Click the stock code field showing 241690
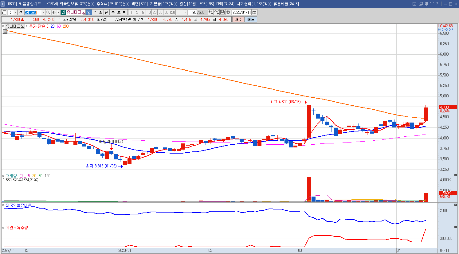The height and width of the screenshot is (254, 459). point(32,12)
